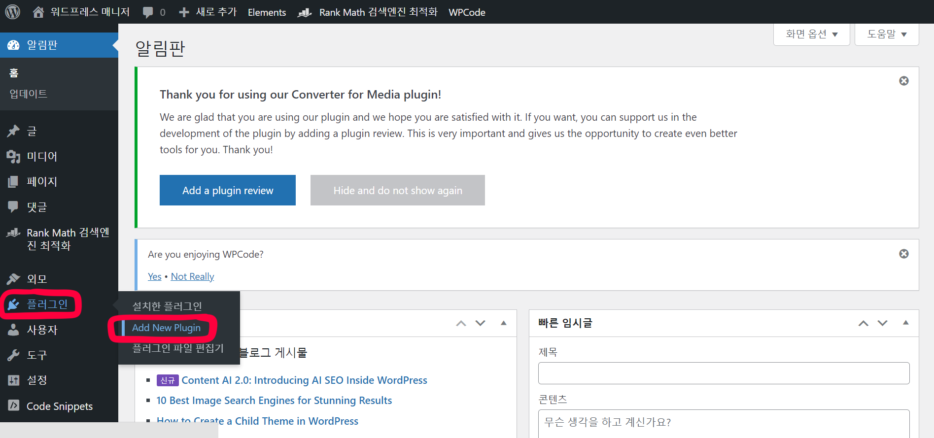Open 설정 settings menu in sidebar
Viewport: 934px width, 438px height.
coord(37,380)
